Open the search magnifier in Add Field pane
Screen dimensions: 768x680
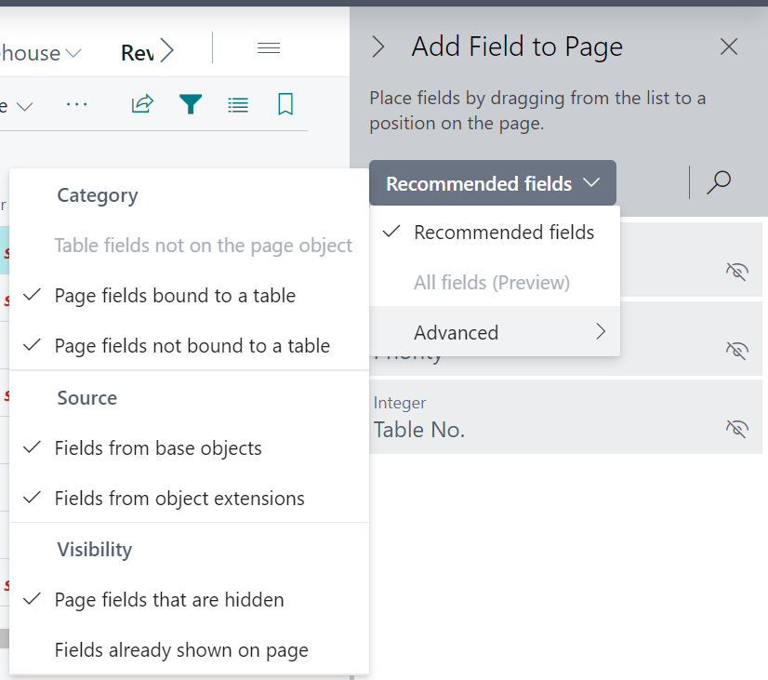pos(718,182)
